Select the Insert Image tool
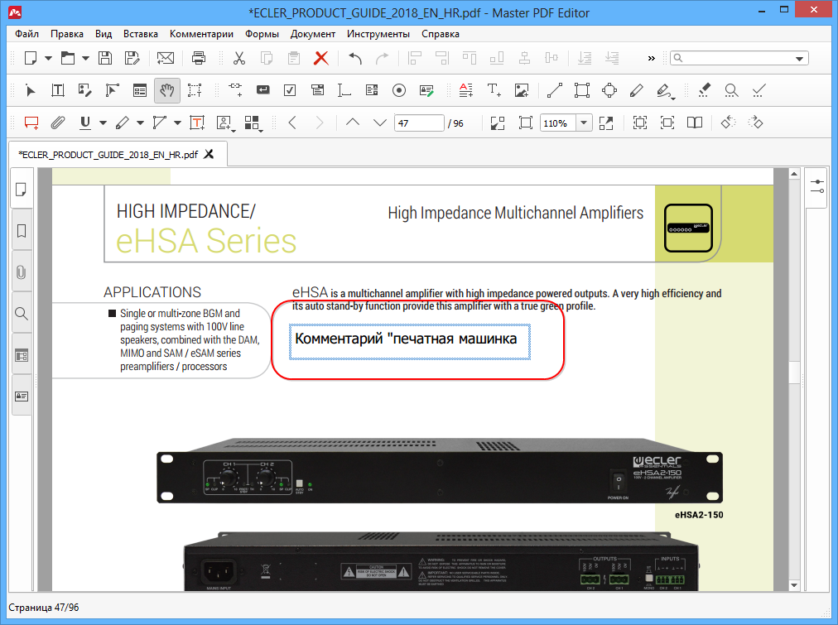 click(x=522, y=89)
